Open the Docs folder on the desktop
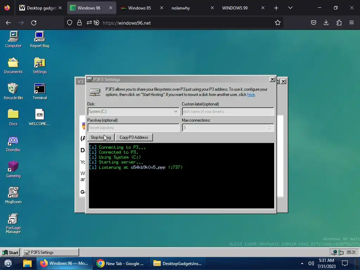The image size is (360, 270). coord(13,117)
